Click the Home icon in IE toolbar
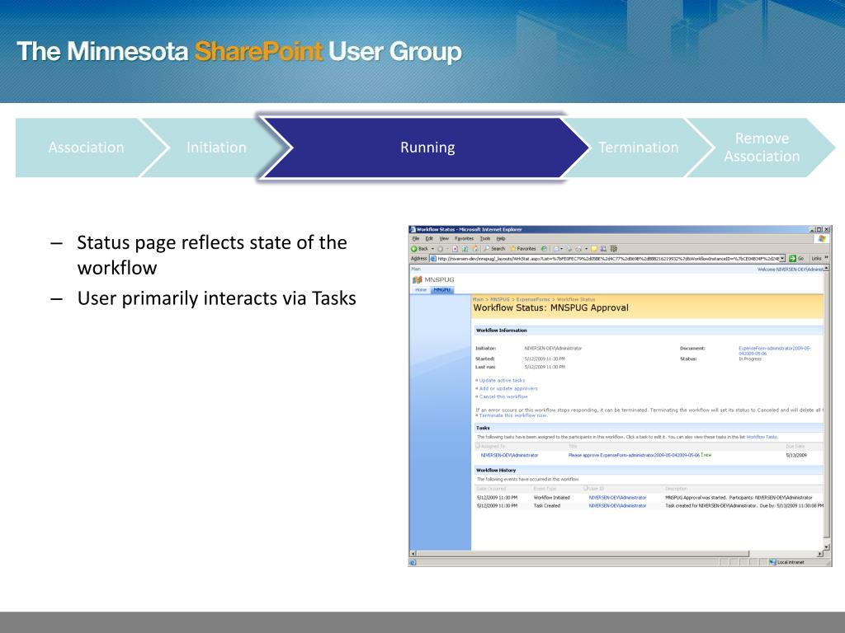The image size is (845, 633). pos(474,249)
